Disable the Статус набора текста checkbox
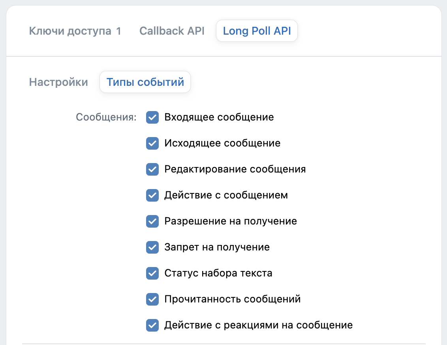 [x=152, y=273]
